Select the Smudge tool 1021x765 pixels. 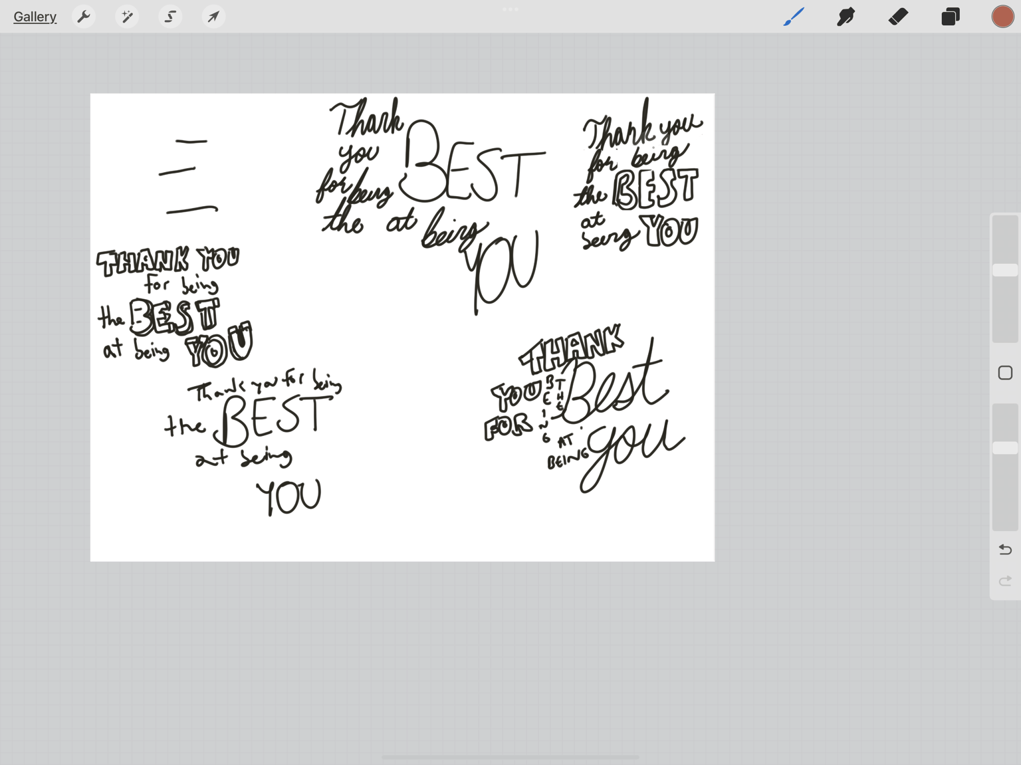(x=846, y=17)
